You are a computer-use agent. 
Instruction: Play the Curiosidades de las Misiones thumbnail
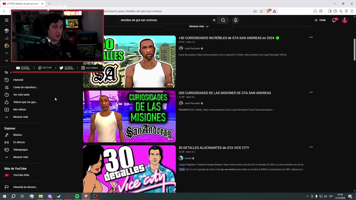point(129,116)
